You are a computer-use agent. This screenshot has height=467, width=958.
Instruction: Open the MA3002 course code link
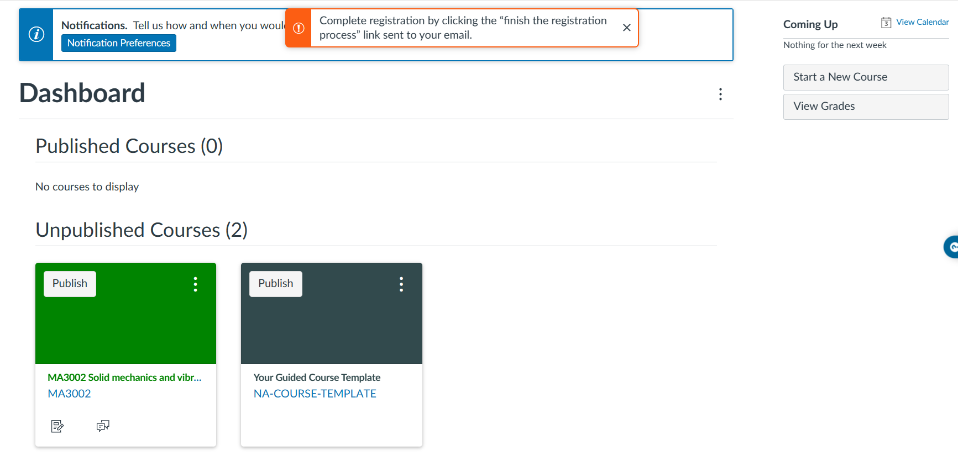point(69,393)
